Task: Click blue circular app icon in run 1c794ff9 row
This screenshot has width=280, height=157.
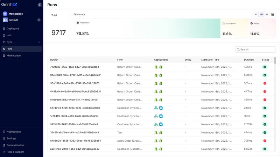Action: point(161,116)
